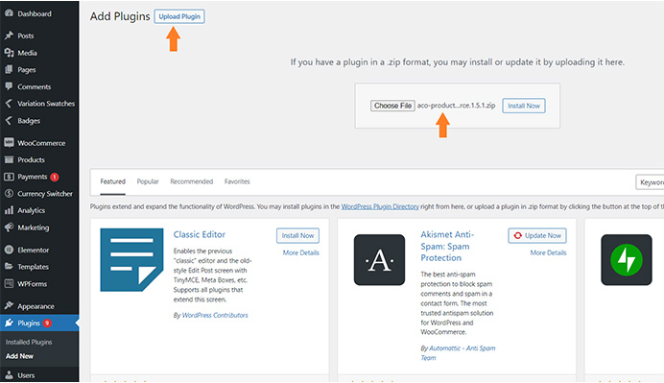Click the Choose File button

[392, 106]
